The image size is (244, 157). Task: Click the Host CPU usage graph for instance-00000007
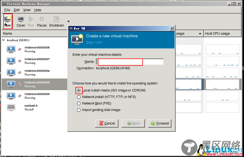point(222,61)
